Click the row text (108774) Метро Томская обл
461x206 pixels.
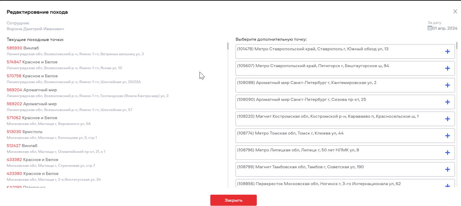290,133
